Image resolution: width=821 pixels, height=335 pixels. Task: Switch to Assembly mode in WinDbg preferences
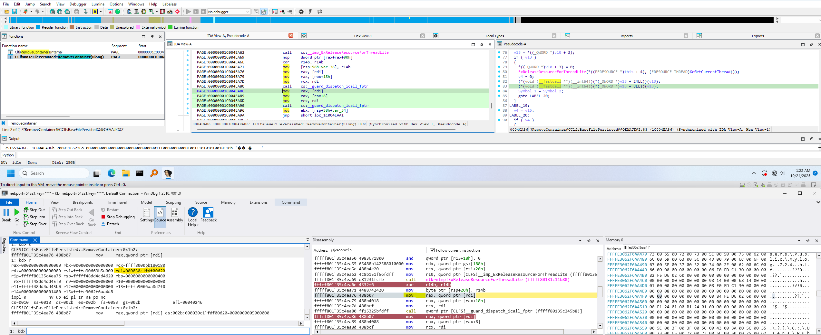tap(175, 215)
